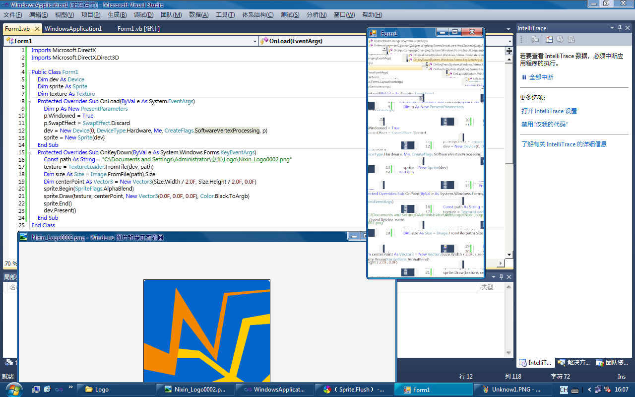This screenshot has height=397, width=635.
Task: Switch to the WindowsApplication1 tab
Action: tap(73, 29)
